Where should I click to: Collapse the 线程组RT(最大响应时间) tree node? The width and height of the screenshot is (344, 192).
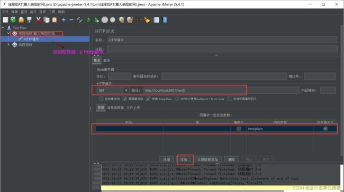[8, 33]
